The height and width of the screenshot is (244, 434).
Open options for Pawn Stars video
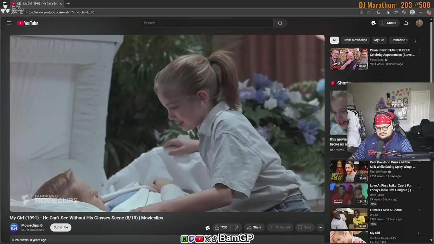tap(419, 51)
